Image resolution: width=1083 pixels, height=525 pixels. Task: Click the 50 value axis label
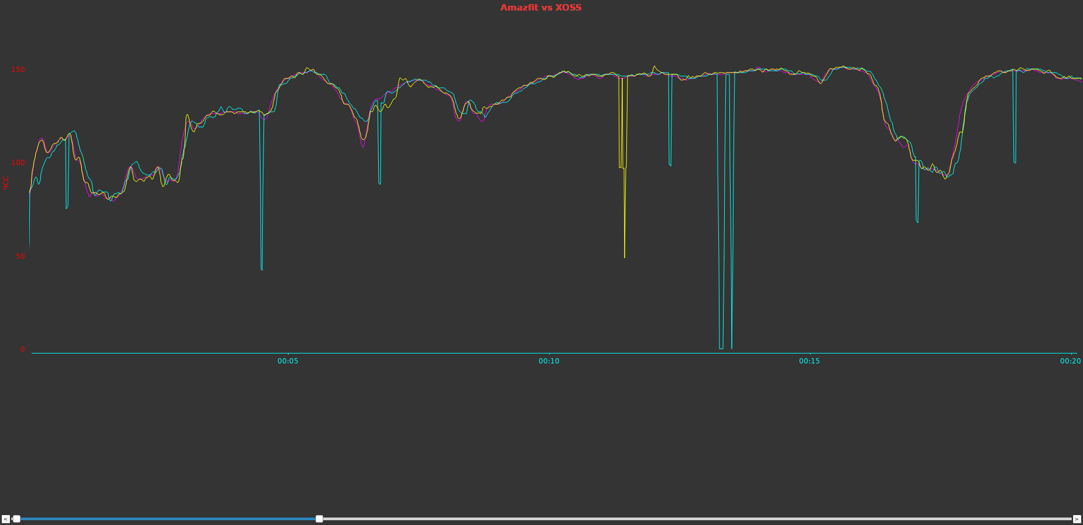(x=20, y=256)
